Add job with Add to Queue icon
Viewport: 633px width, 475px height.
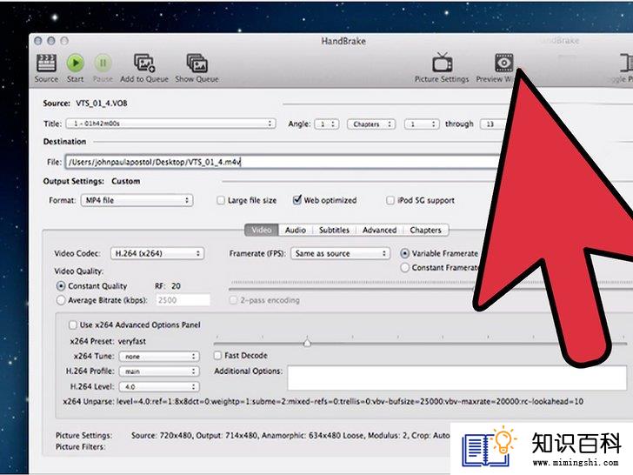(x=144, y=64)
